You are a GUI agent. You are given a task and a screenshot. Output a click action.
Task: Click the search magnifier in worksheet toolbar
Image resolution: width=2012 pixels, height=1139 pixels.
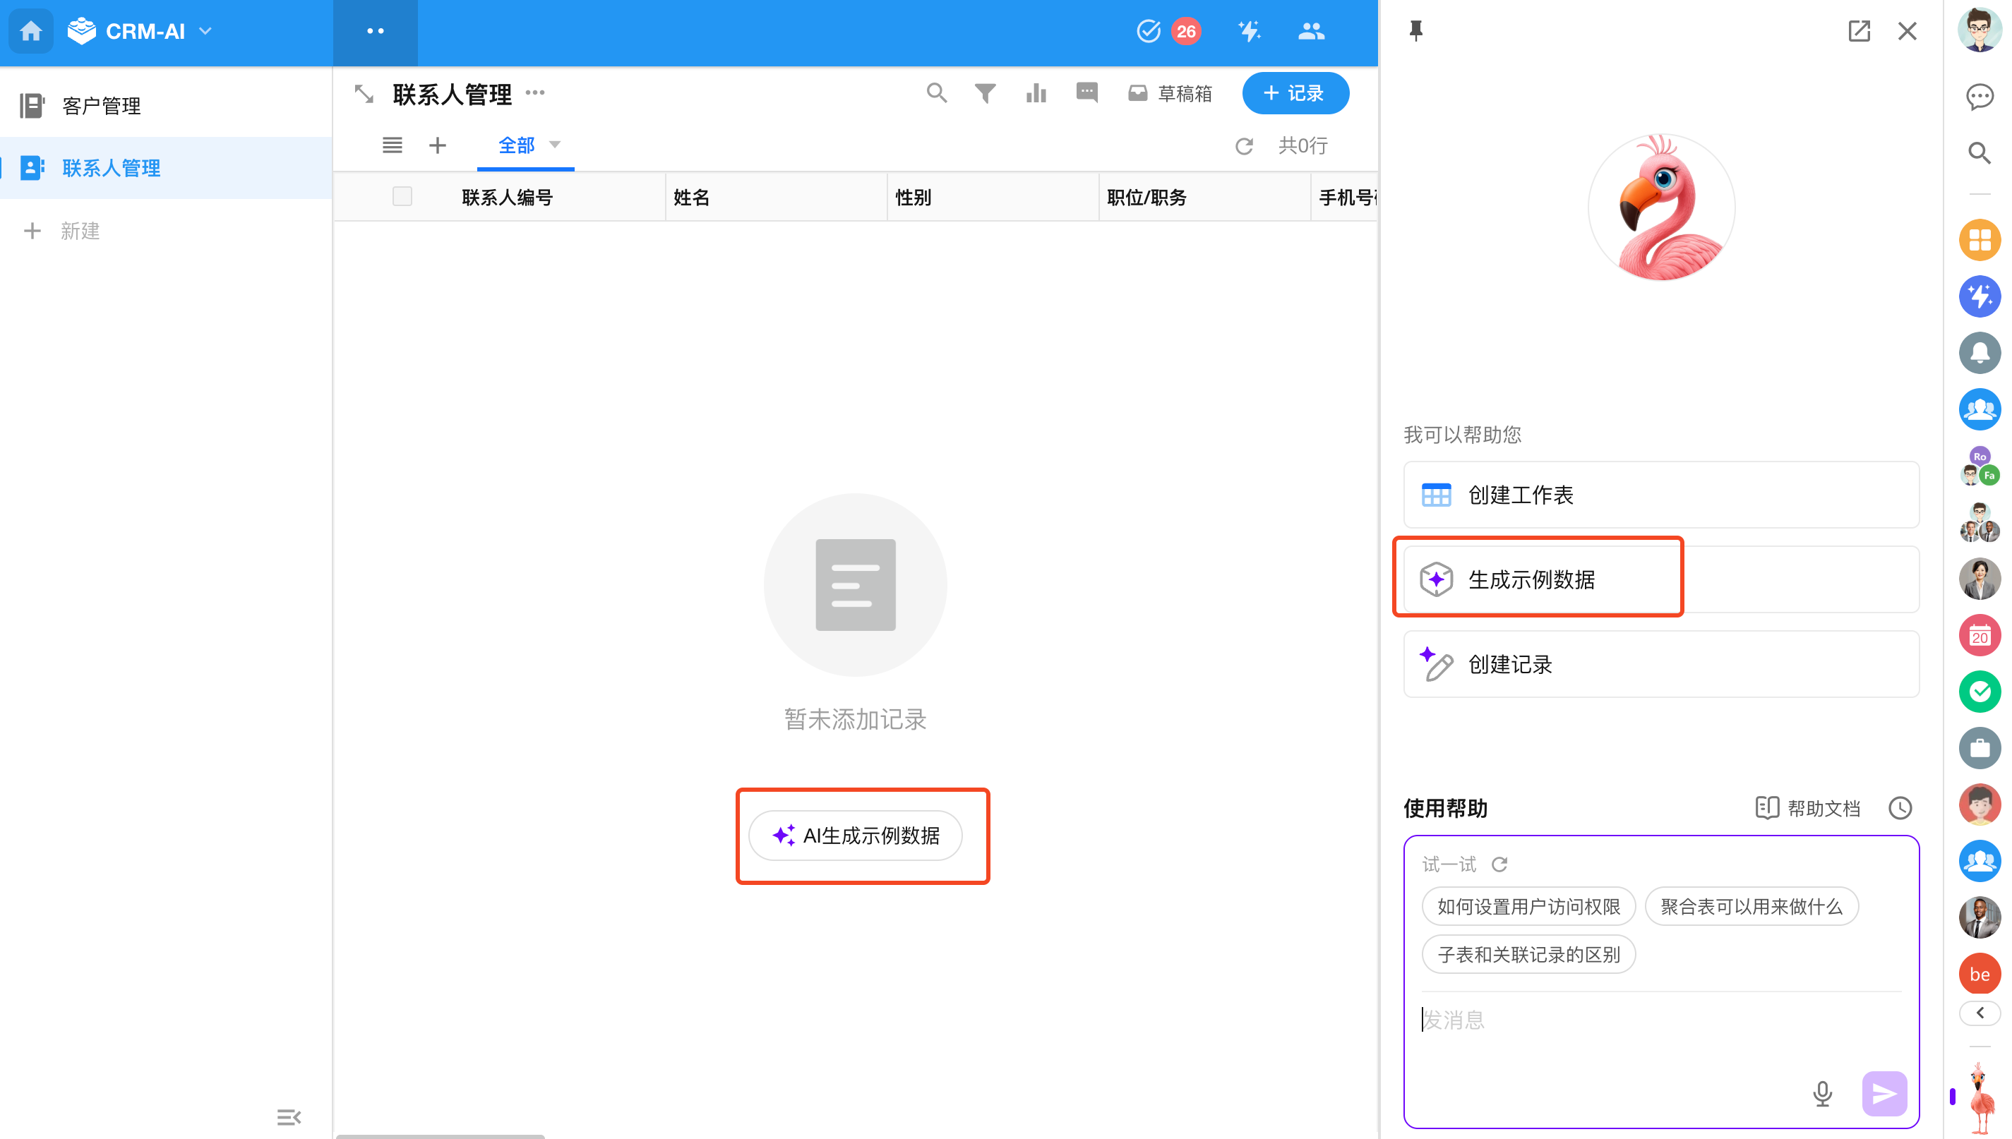[936, 93]
